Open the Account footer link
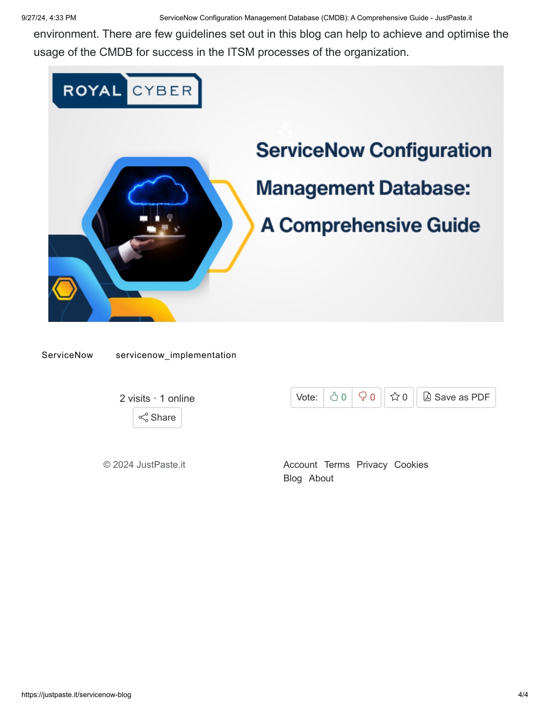The image size is (550, 712). point(300,465)
